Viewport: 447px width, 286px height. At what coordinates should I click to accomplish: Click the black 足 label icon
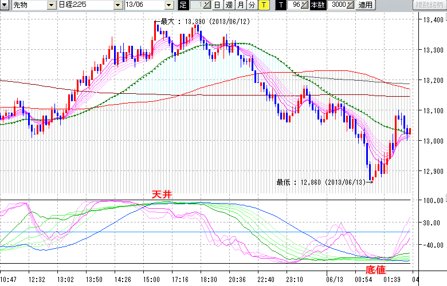pos(183,5)
